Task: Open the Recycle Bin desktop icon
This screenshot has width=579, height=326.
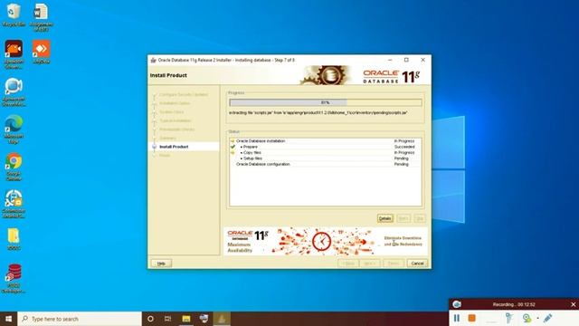Action: pyautogui.click(x=14, y=14)
